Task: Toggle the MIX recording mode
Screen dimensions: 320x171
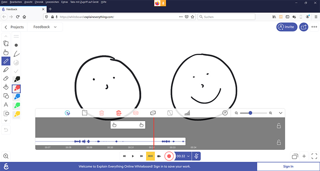Action: [150, 156]
